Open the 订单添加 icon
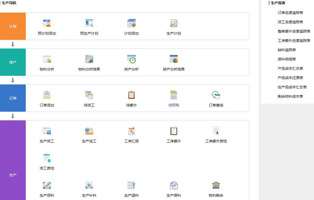The width and height of the screenshot is (314, 200). 47,95
